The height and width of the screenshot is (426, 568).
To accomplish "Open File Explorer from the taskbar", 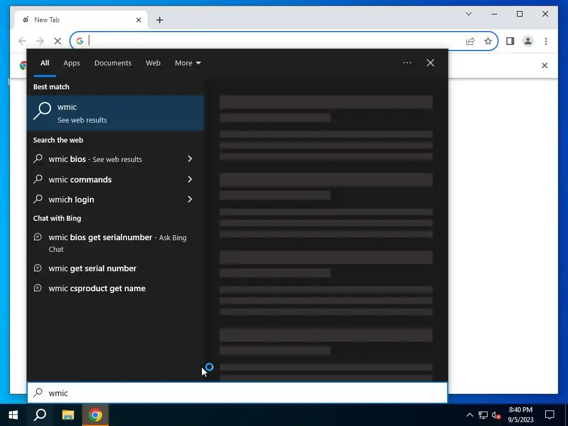I will pos(68,415).
